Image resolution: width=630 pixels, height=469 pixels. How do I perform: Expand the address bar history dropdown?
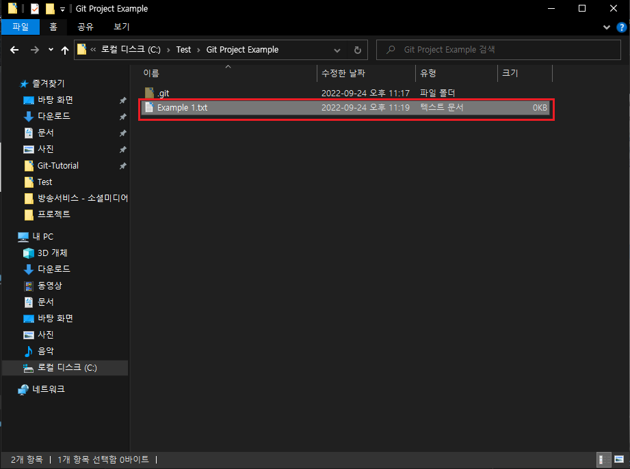click(x=337, y=50)
